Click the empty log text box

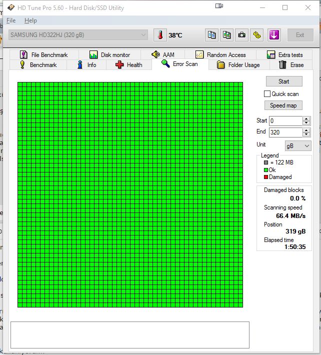(130, 335)
